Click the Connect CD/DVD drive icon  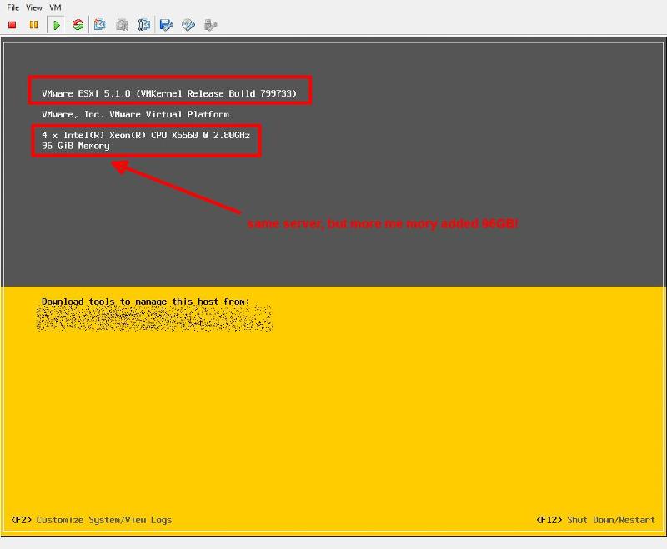click(x=188, y=25)
